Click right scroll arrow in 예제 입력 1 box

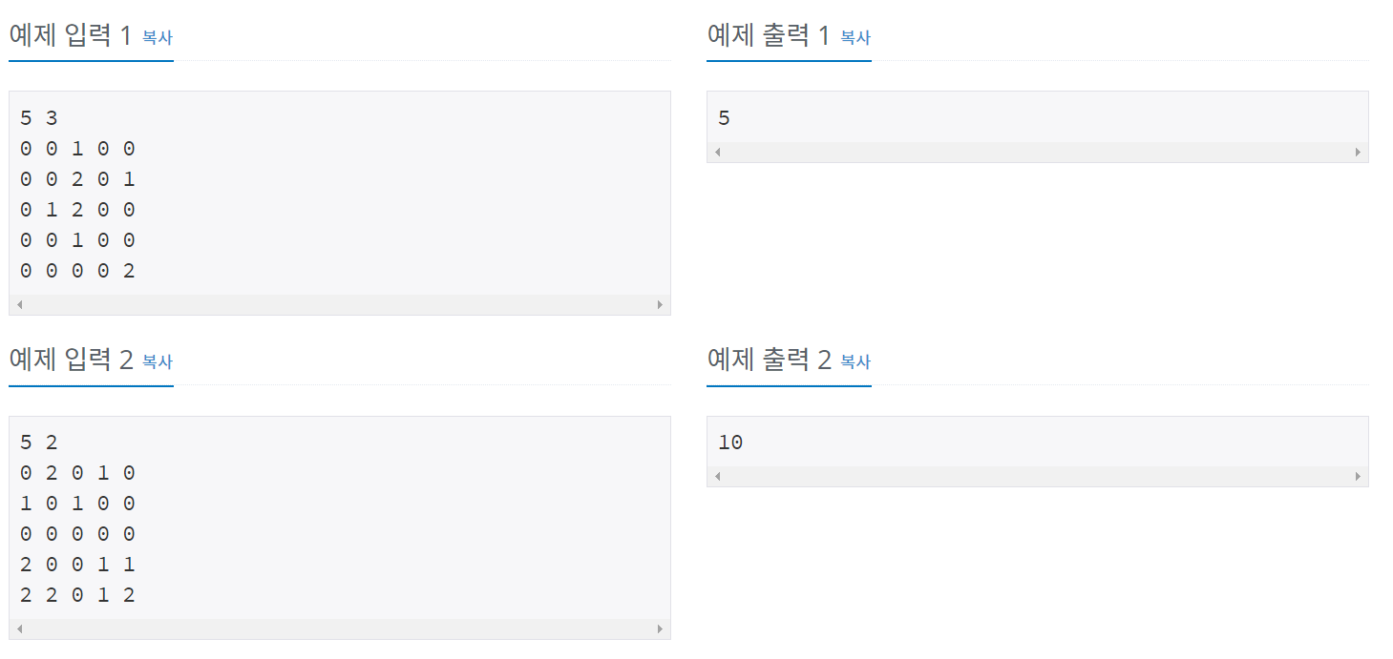pos(660,305)
